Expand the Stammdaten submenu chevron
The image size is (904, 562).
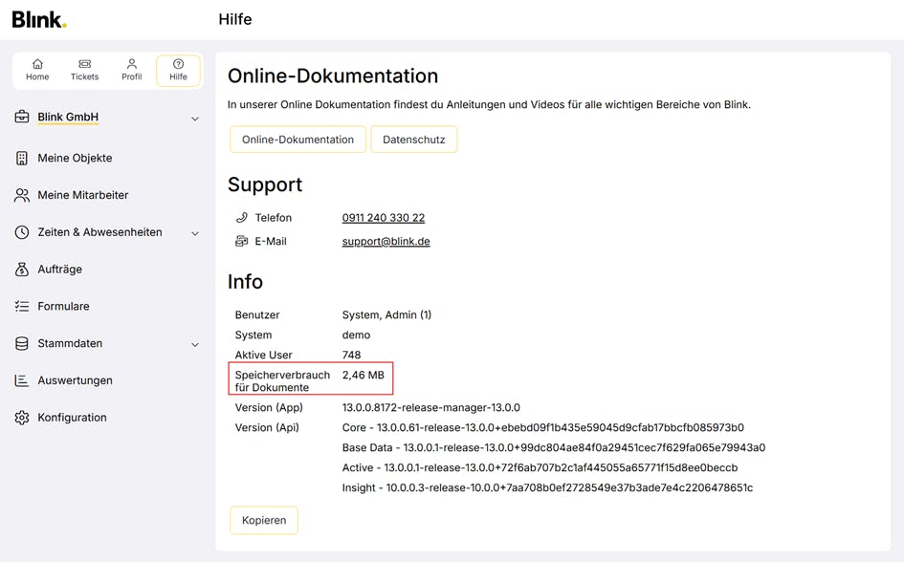tap(194, 344)
